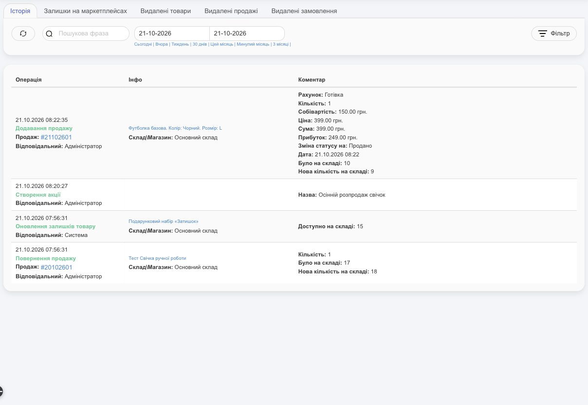
Task: Select the Видалені замовлення tab
Action: pyautogui.click(x=304, y=11)
